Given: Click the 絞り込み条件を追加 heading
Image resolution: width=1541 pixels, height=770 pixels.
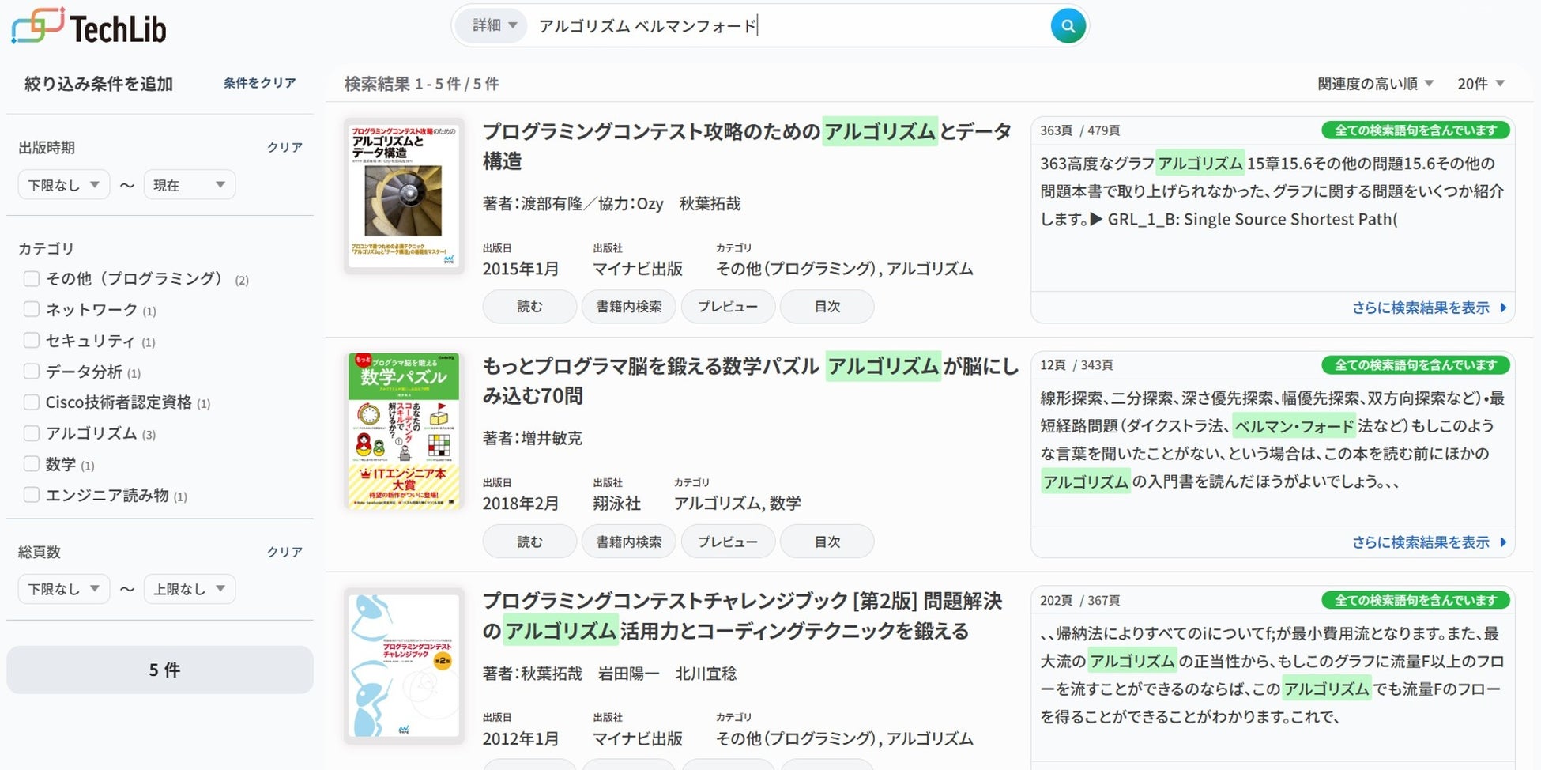Looking at the screenshot, I should click(x=99, y=84).
